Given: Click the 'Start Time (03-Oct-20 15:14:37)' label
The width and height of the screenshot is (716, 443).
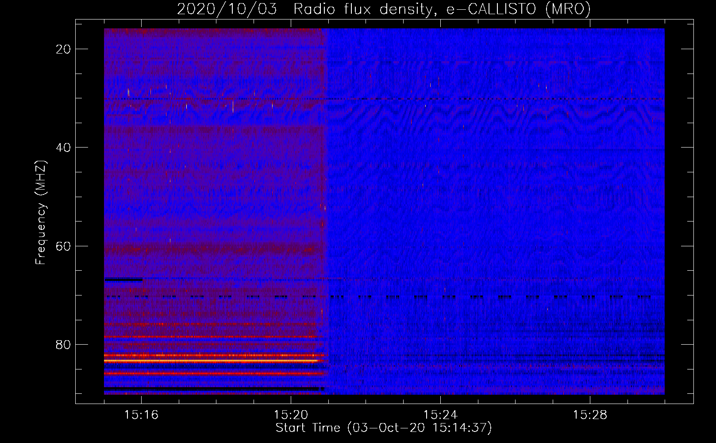Looking at the screenshot, I should coord(384,428).
